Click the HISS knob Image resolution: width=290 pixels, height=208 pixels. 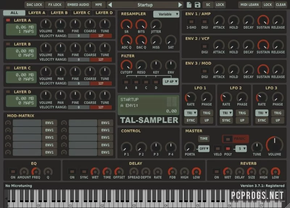click(x=156, y=40)
